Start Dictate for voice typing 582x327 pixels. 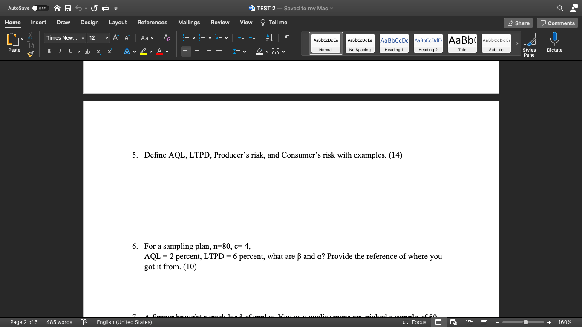click(x=554, y=43)
